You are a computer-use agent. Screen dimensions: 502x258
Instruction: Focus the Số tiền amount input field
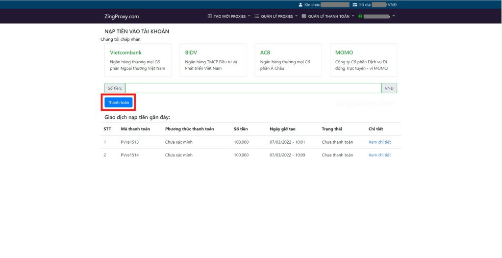tap(253, 88)
